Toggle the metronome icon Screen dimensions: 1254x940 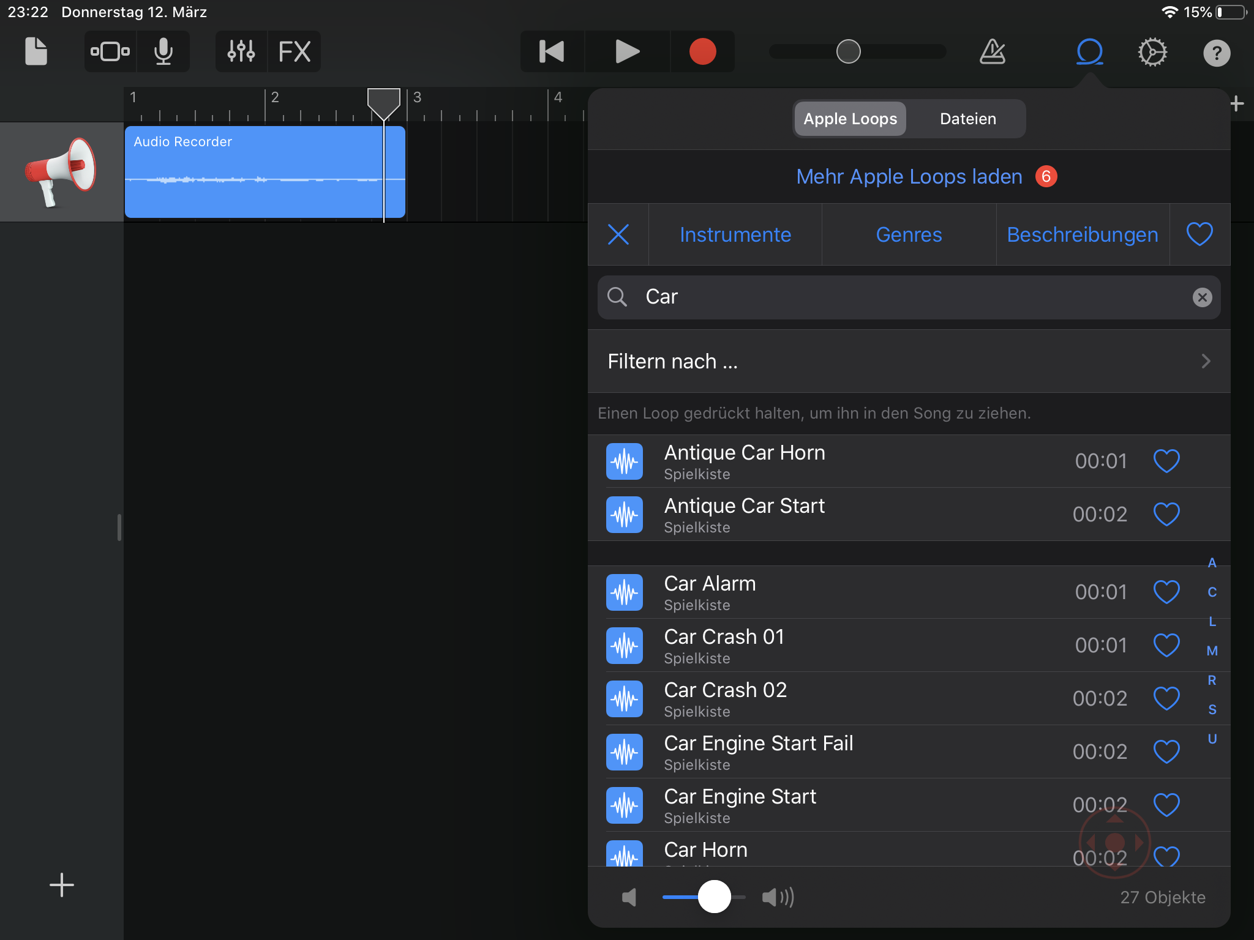click(x=992, y=52)
